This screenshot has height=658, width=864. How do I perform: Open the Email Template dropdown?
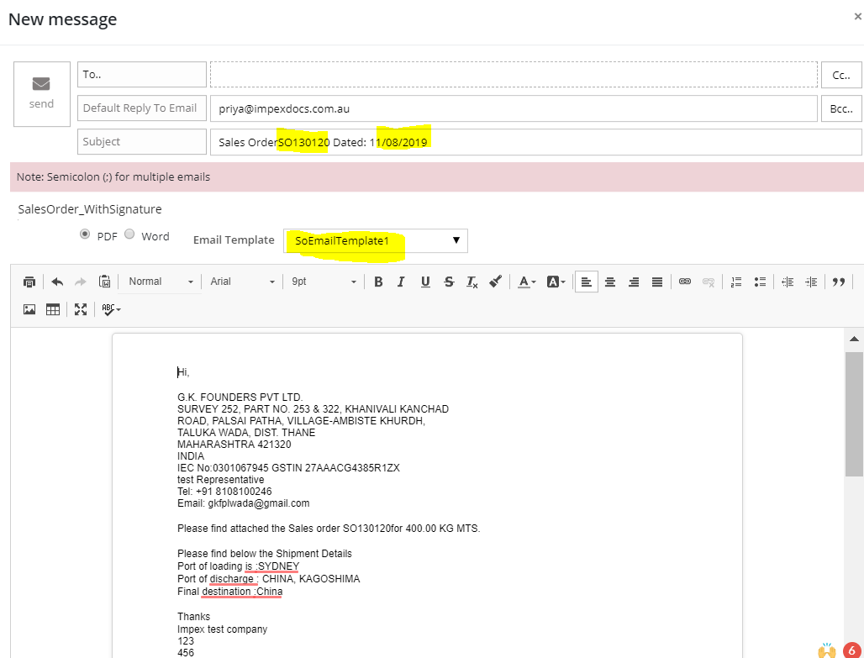pyautogui.click(x=375, y=241)
